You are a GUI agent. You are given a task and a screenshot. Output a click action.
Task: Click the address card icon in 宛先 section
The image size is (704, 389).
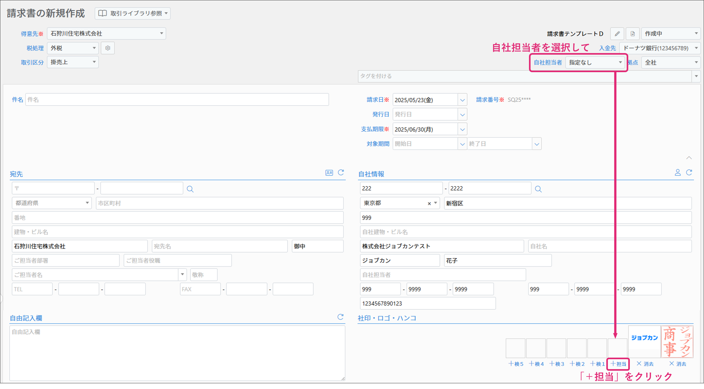pos(329,173)
